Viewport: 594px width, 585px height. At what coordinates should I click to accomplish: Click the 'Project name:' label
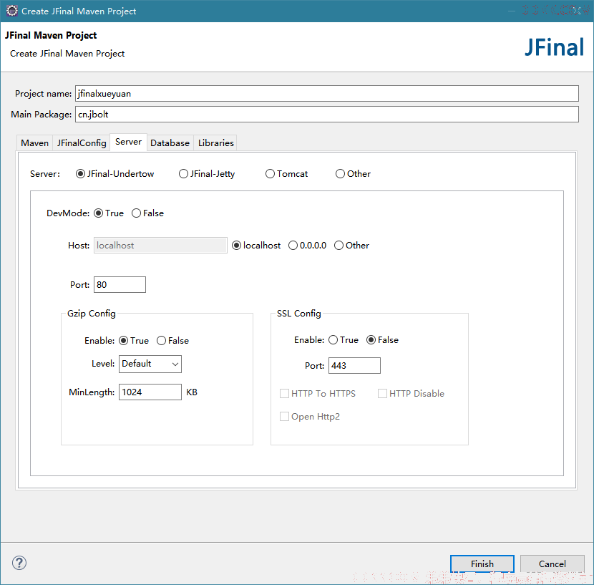click(x=43, y=94)
